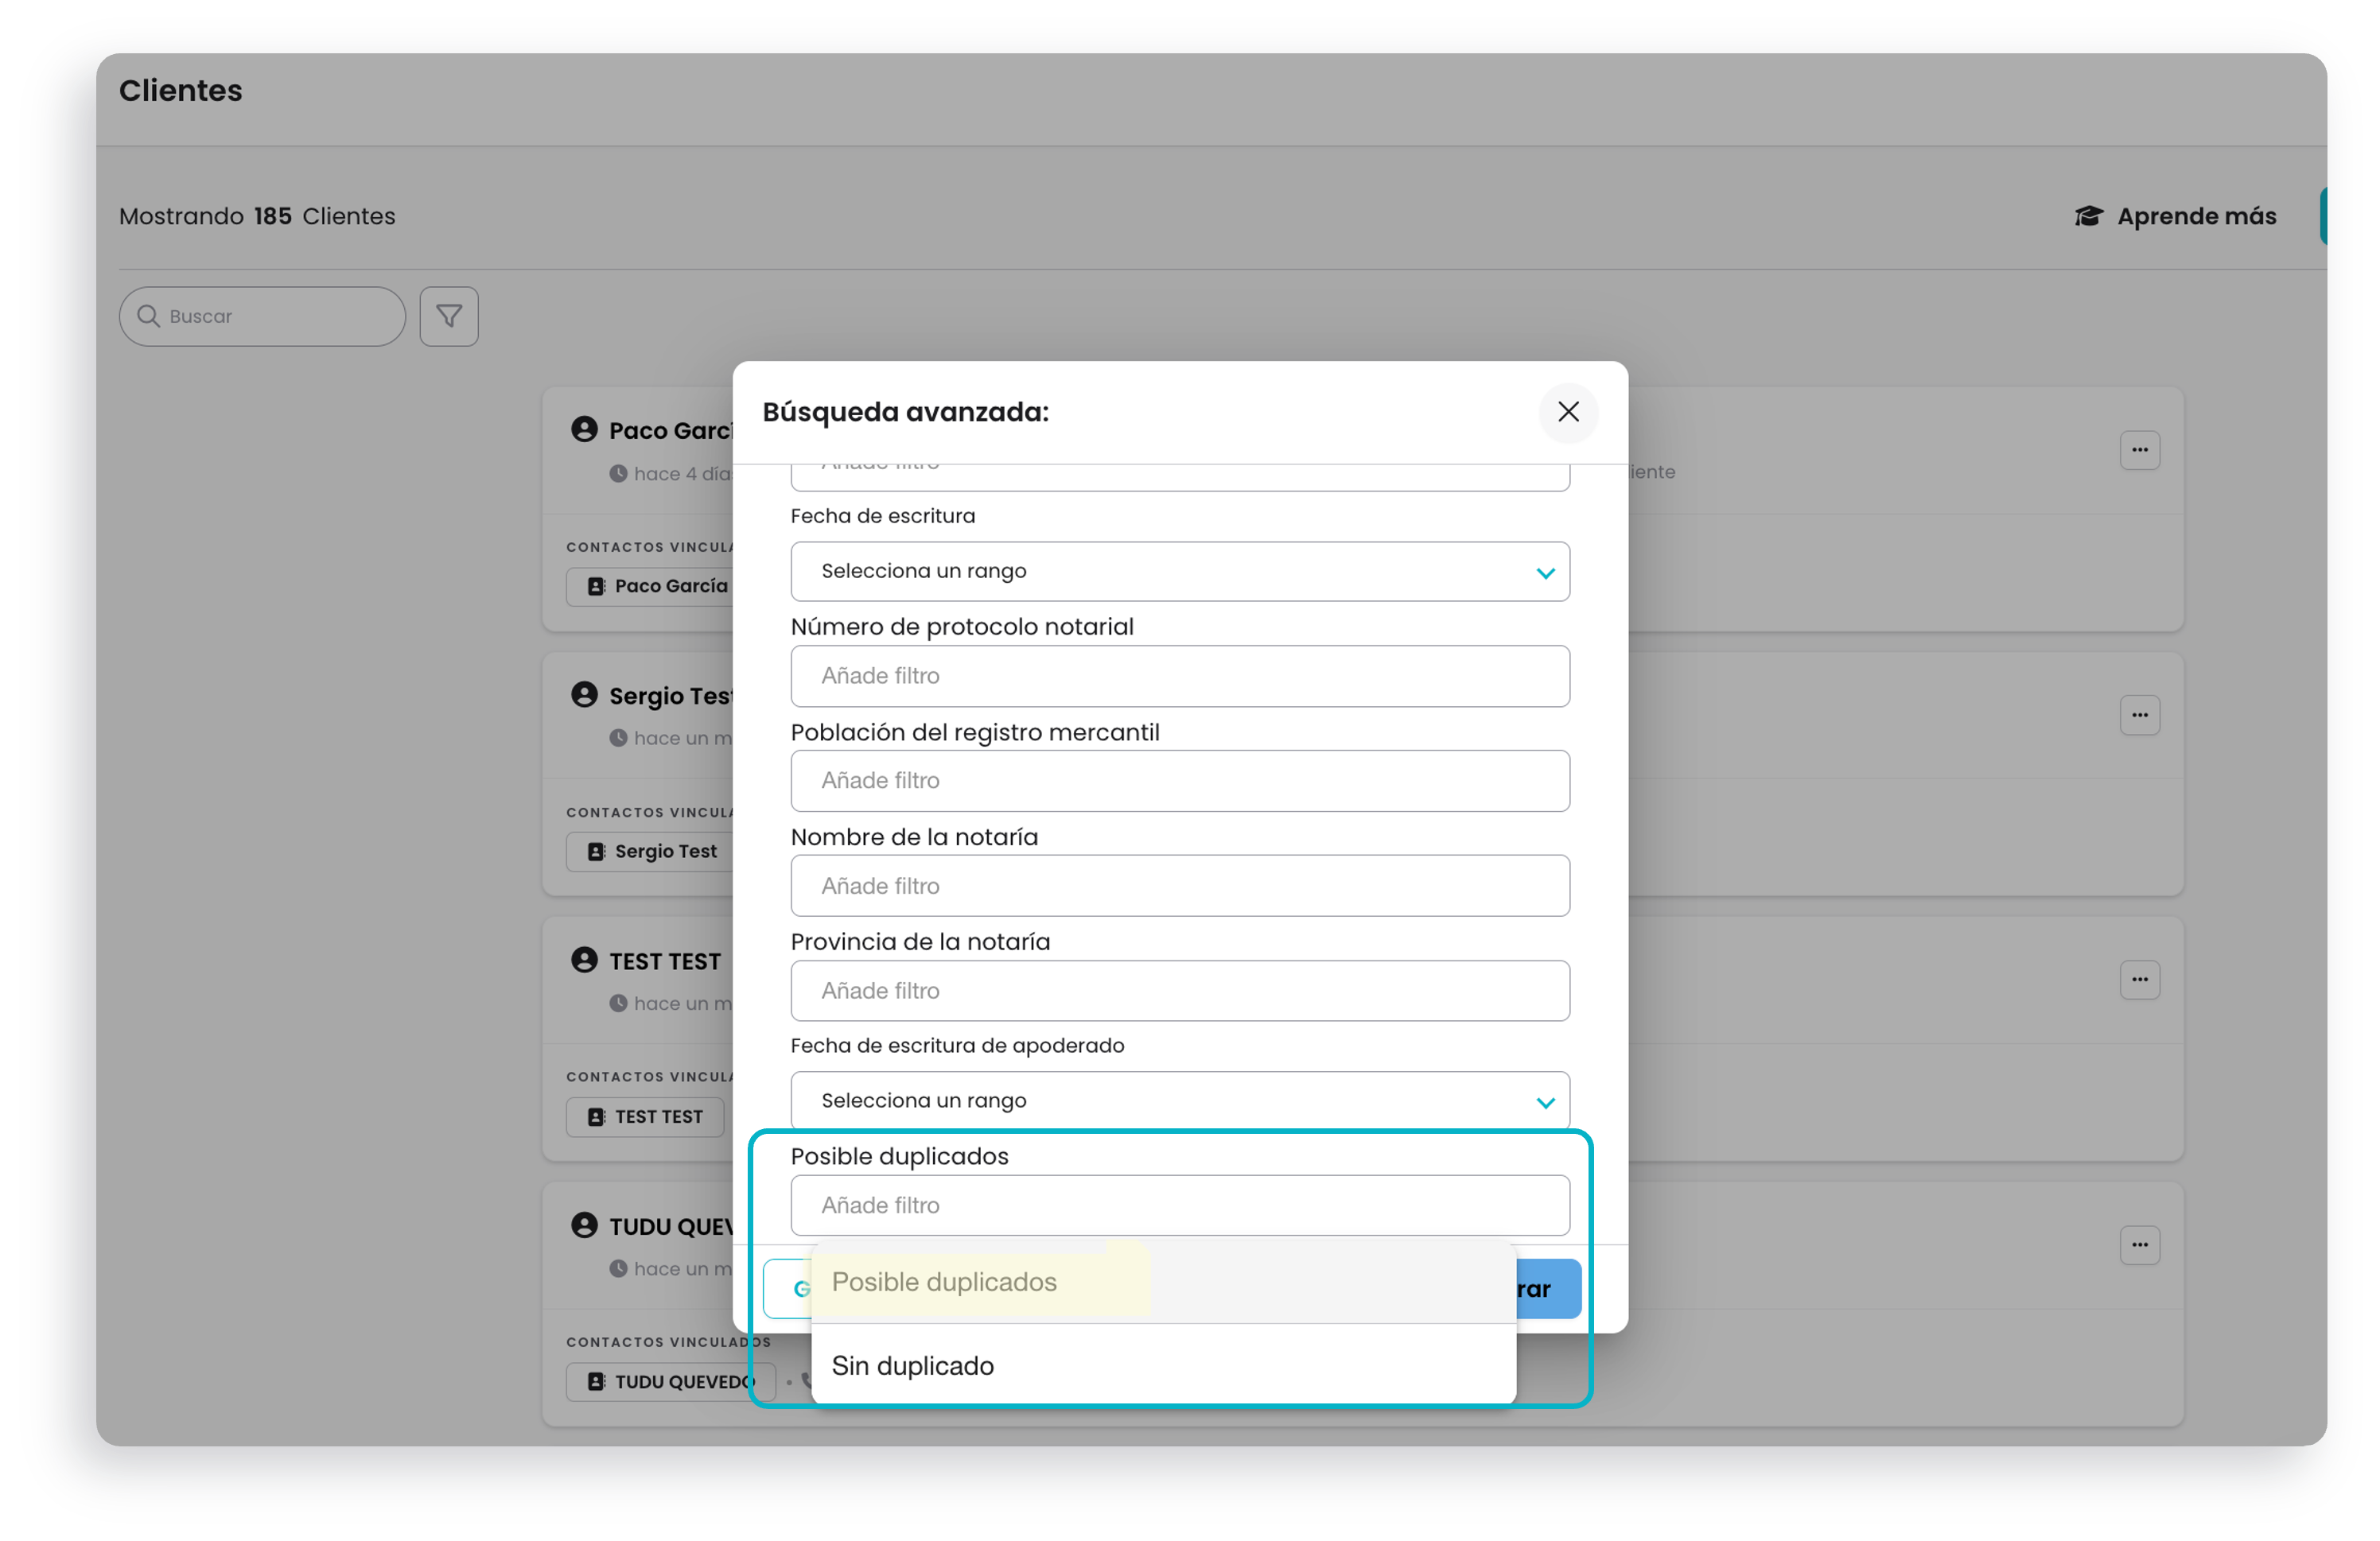Open the three-dot menu on Paco García card
This screenshot has width=2380, height=1541.
point(2140,451)
